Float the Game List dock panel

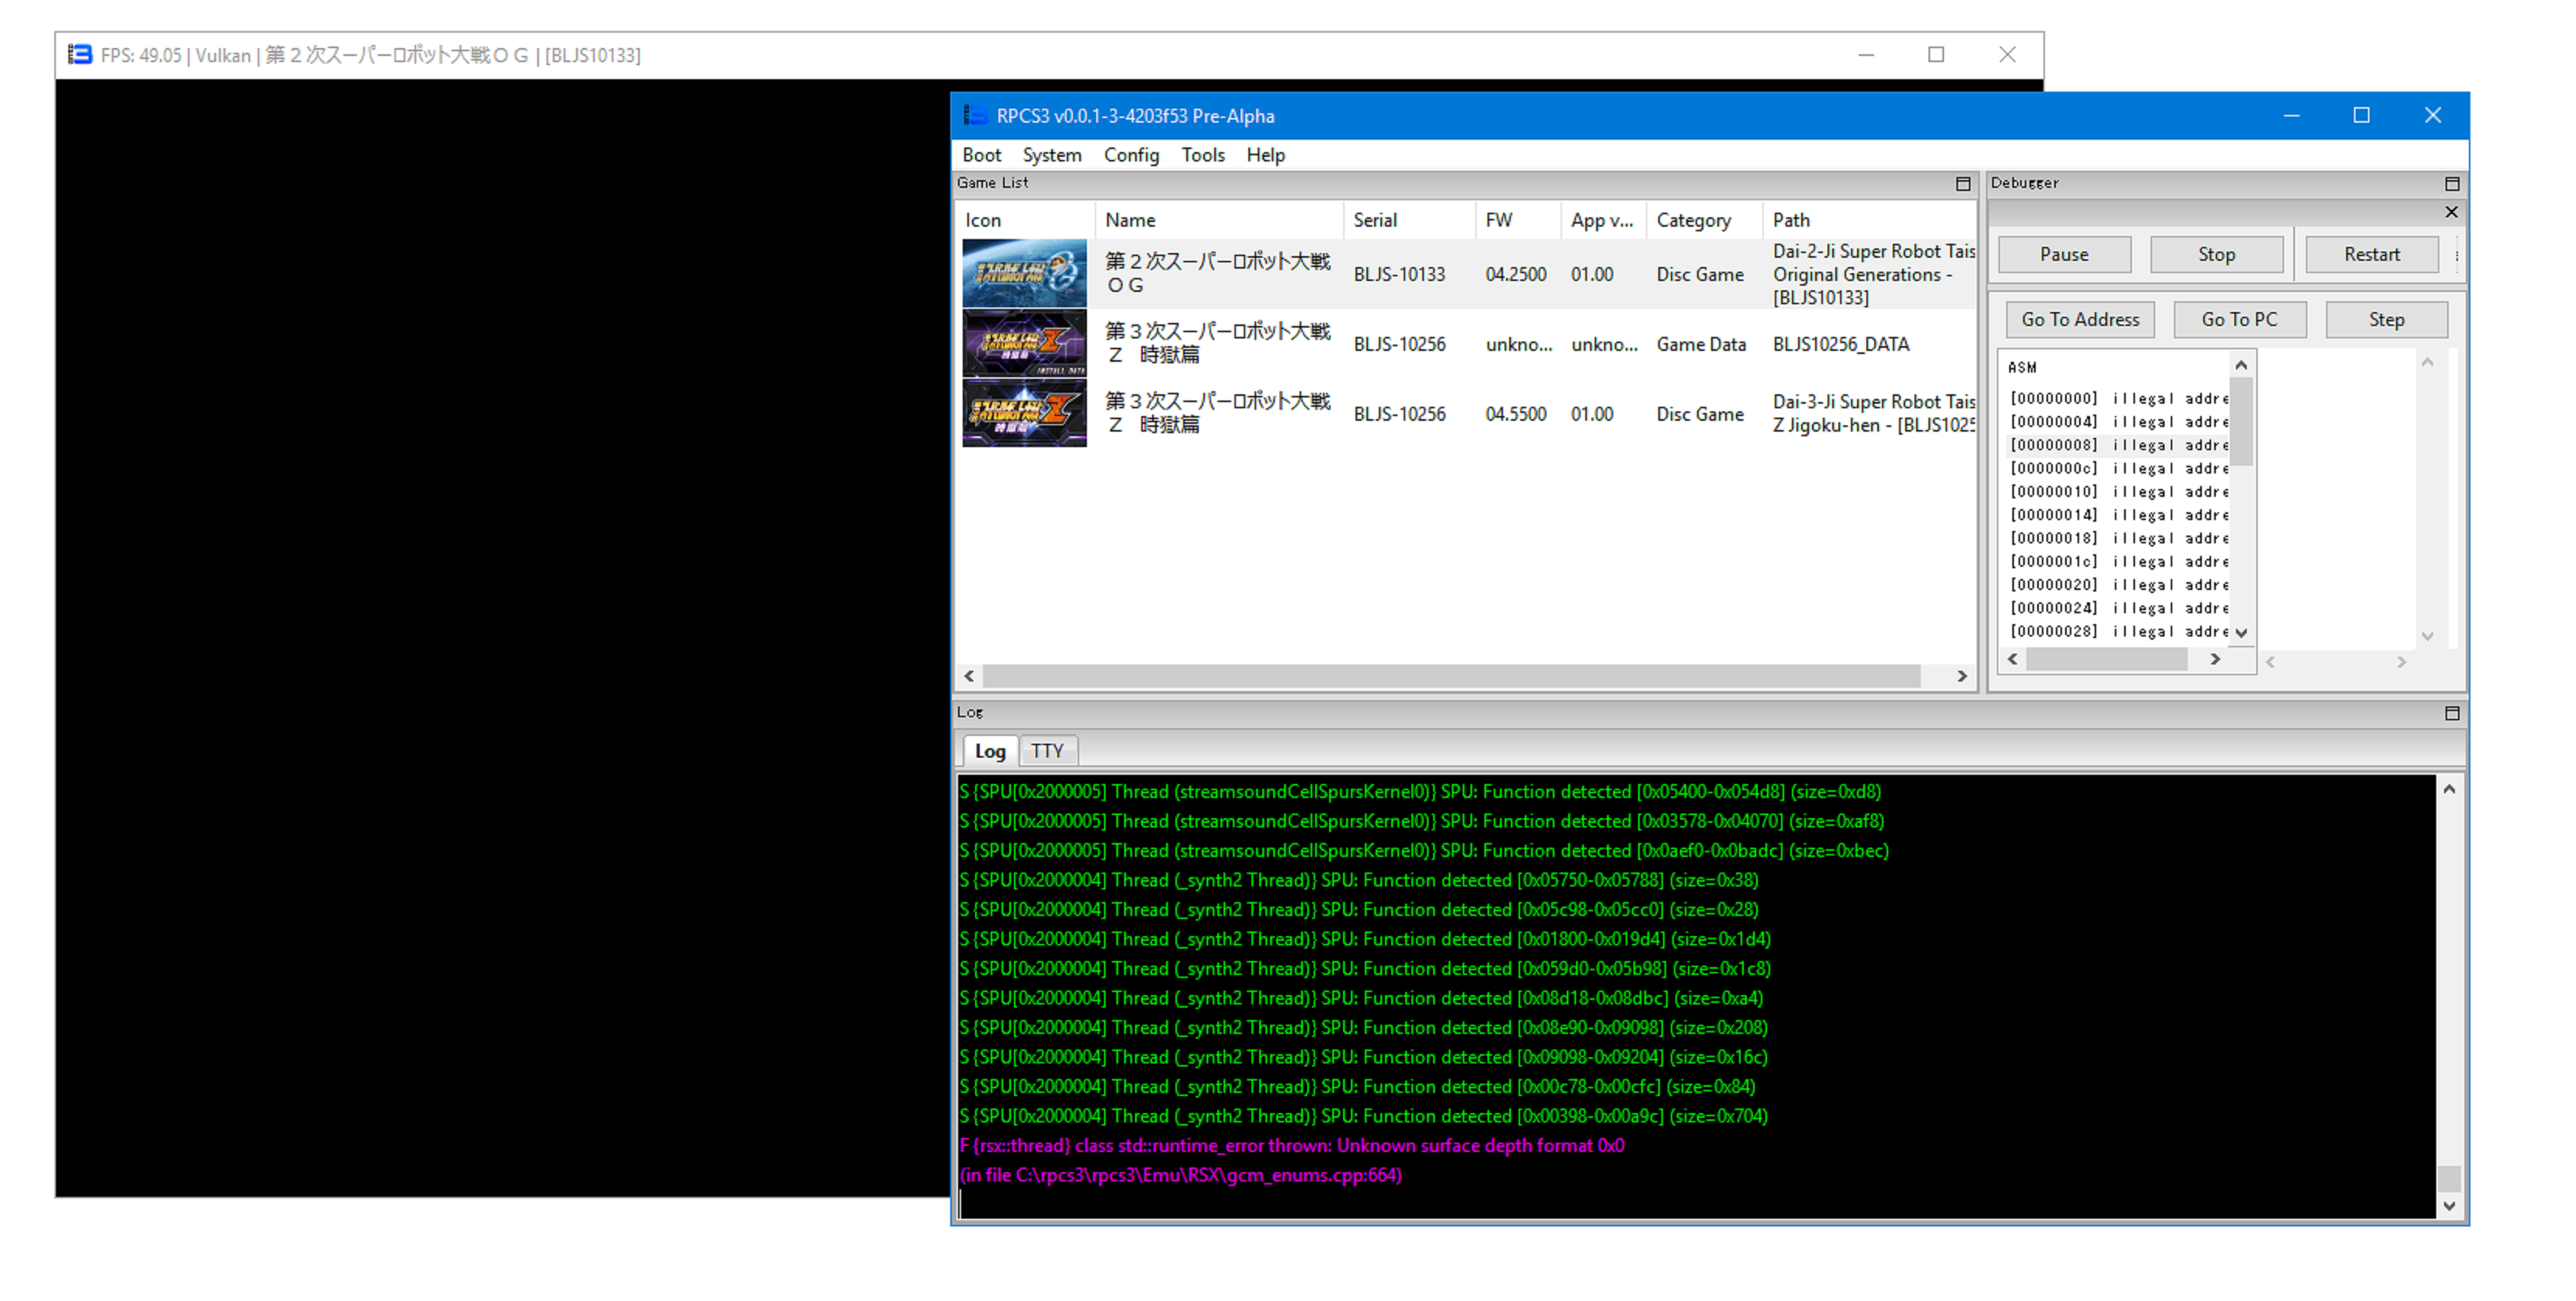tap(1962, 184)
